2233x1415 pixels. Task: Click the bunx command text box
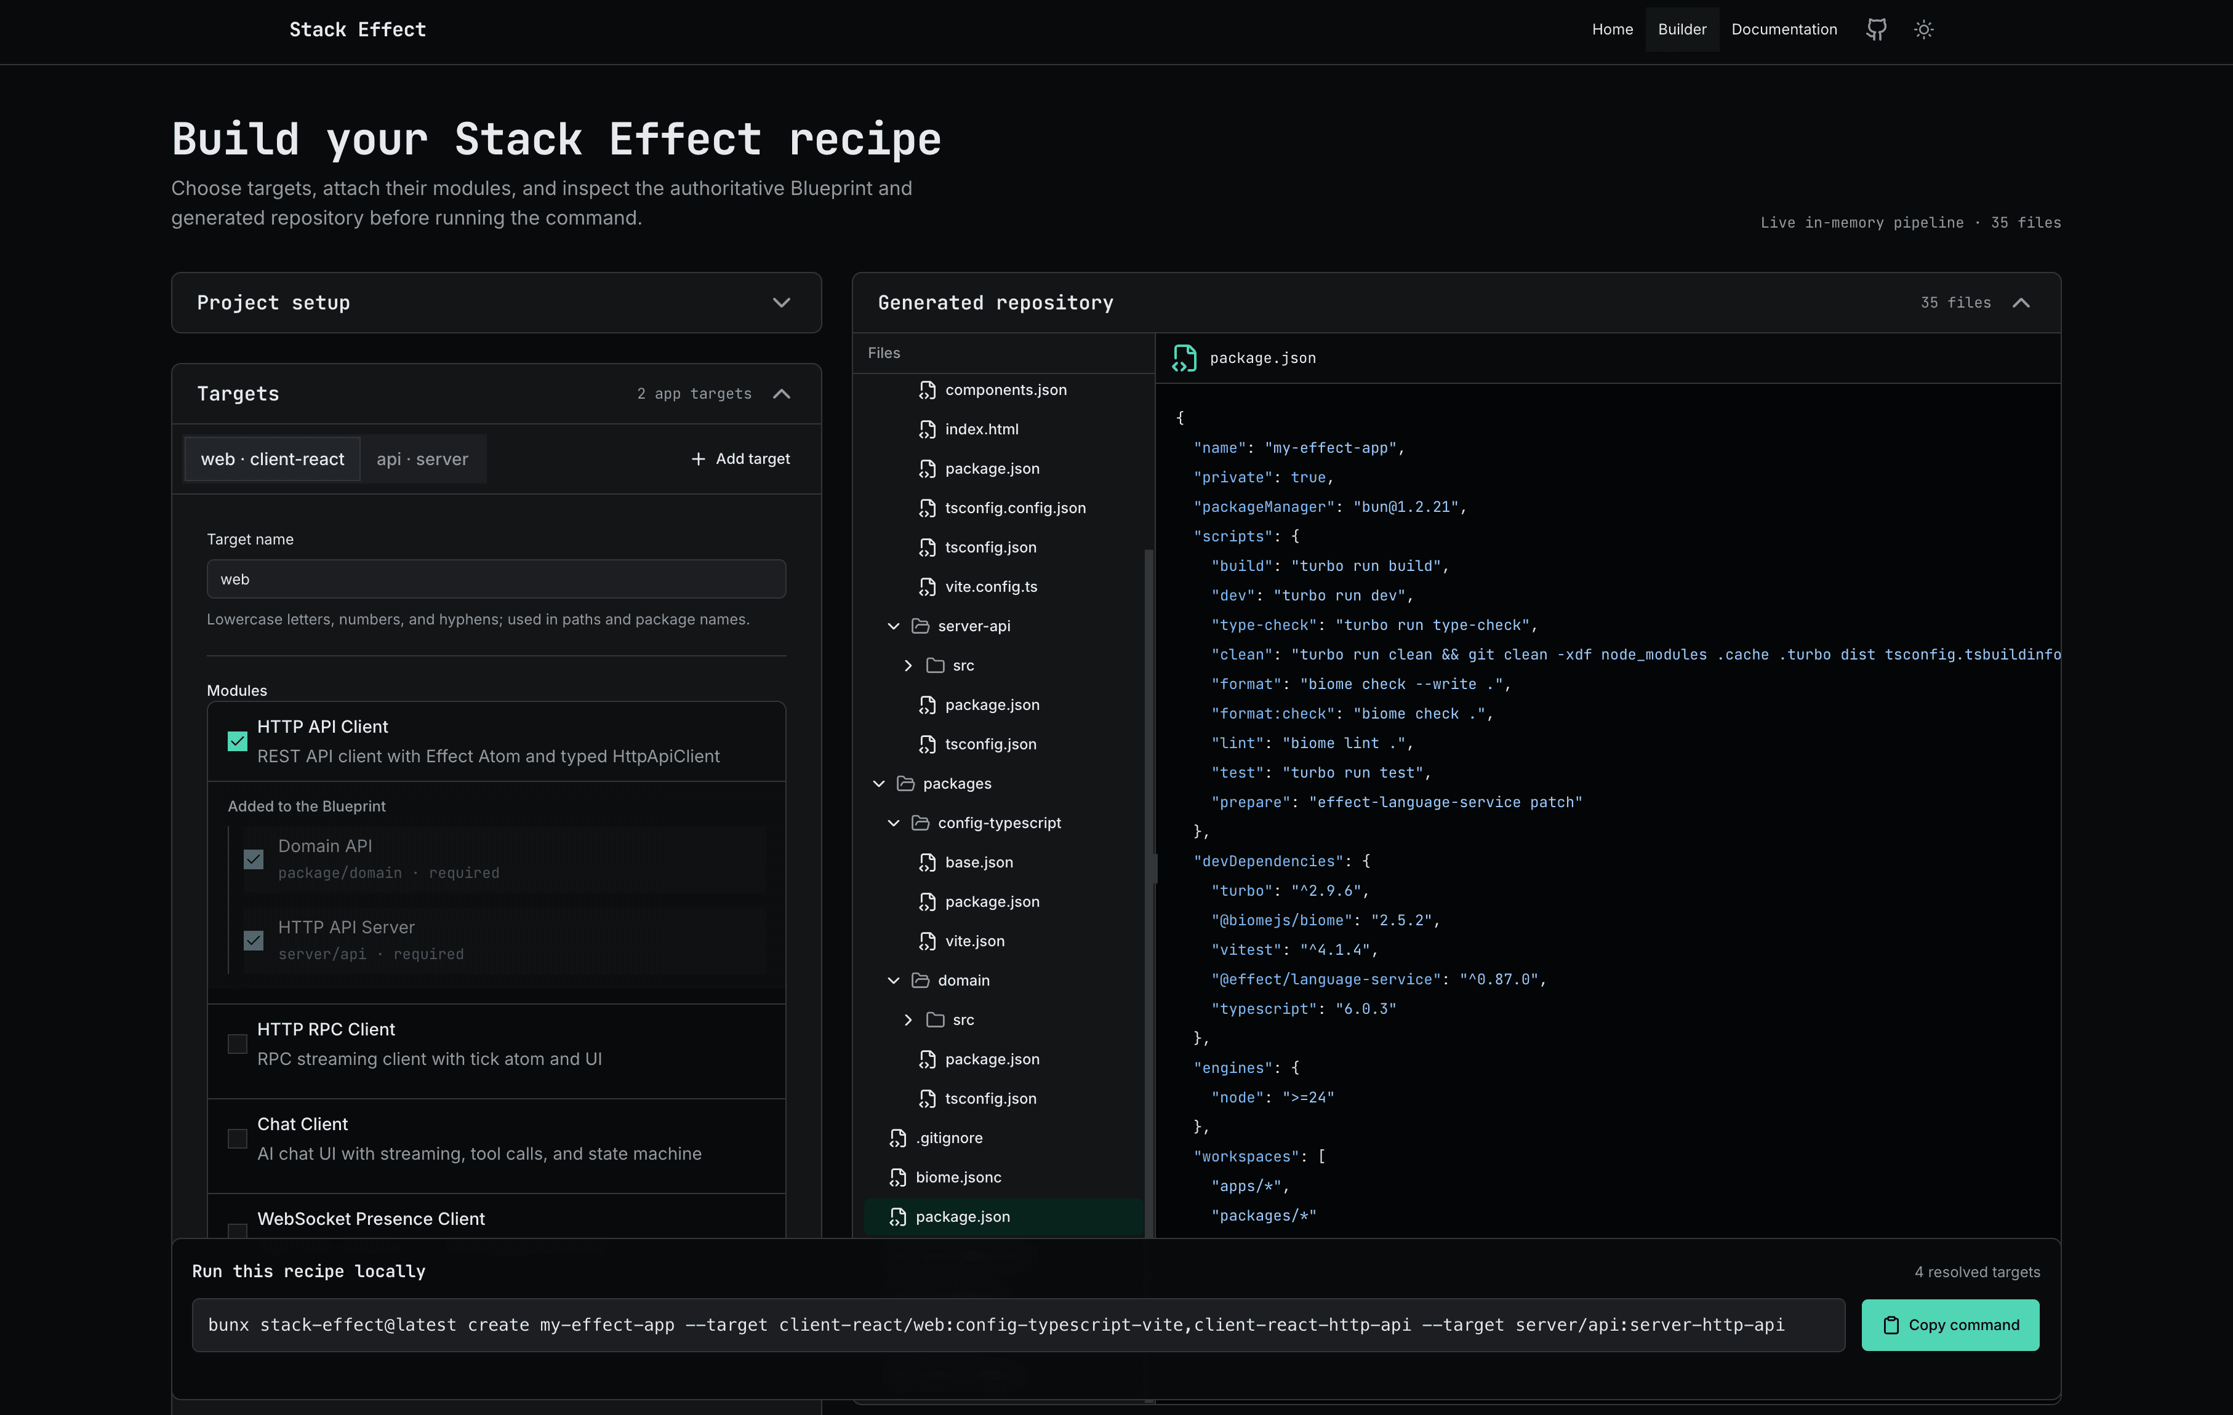[x=1018, y=1325]
